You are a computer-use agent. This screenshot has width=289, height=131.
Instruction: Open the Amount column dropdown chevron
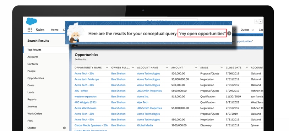point(196,67)
